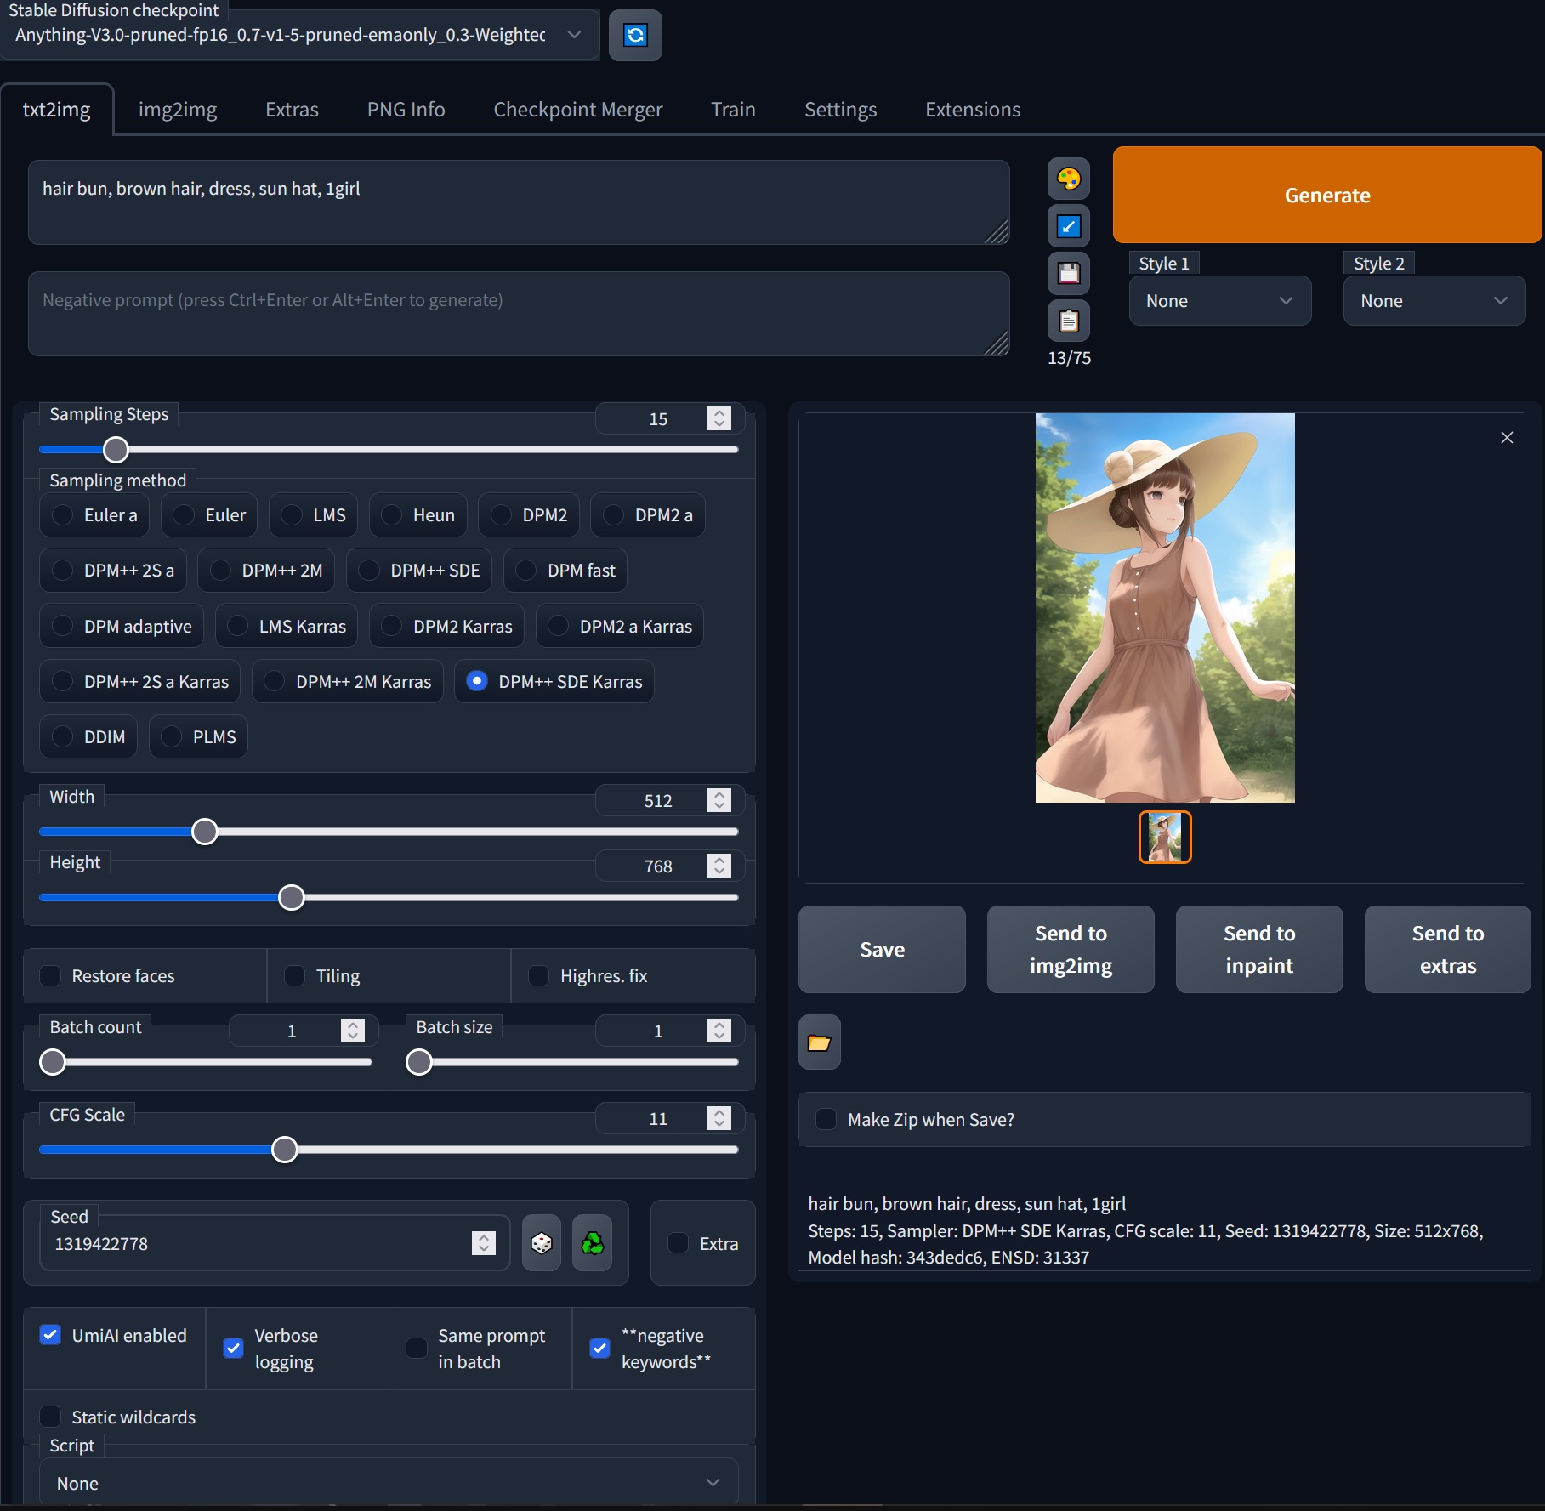Click the refresh checkpoint list icon
The width and height of the screenshot is (1545, 1511).
click(635, 35)
